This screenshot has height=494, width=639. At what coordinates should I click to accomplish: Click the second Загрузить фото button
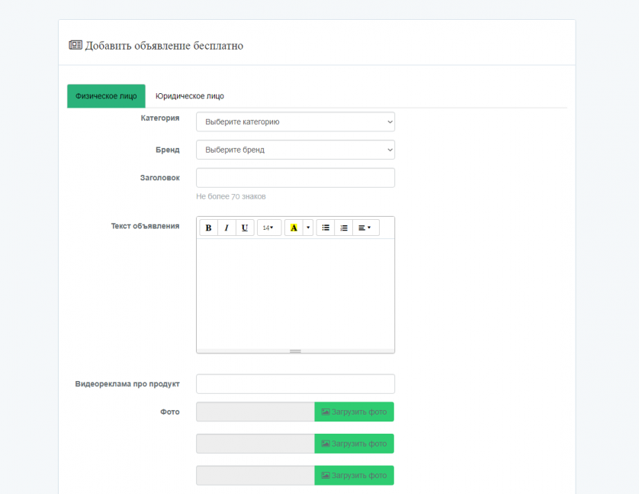coord(354,444)
